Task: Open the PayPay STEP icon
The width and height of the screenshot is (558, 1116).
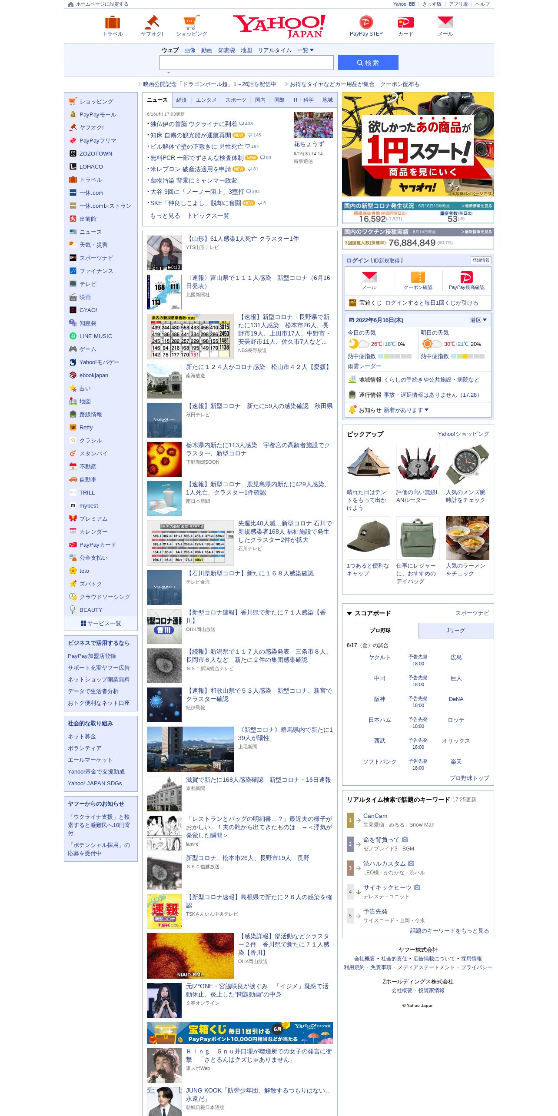Action: pyautogui.click(x=366, y=22)
